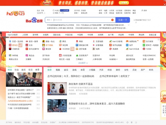Open the 关于本站 footer link

pos(9,122)
